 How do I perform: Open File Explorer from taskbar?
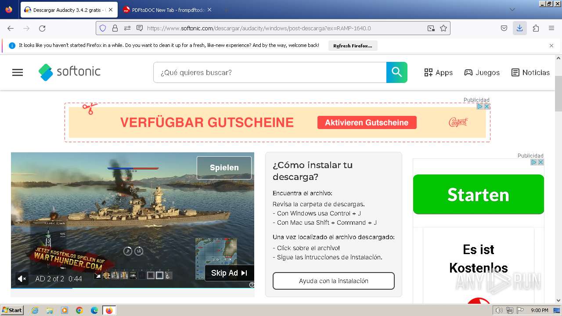click(50, 310)
